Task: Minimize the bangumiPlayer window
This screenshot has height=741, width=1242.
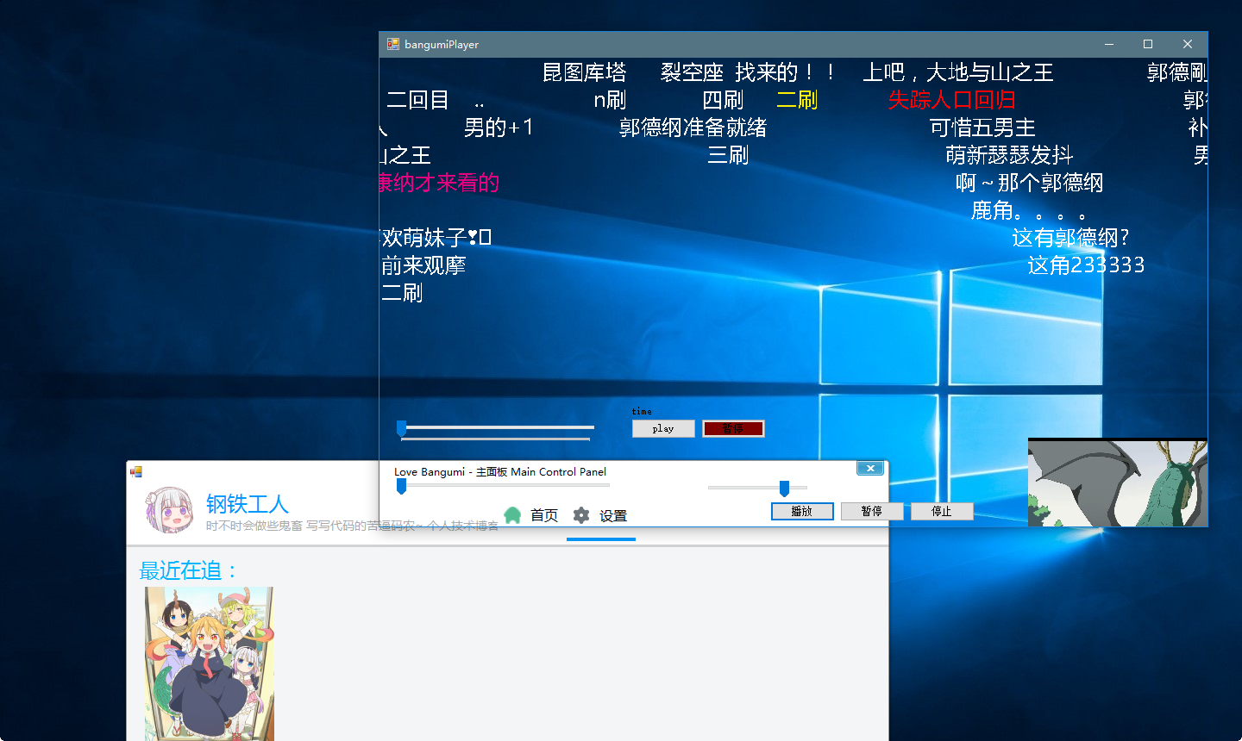Action: [1109, 44]
